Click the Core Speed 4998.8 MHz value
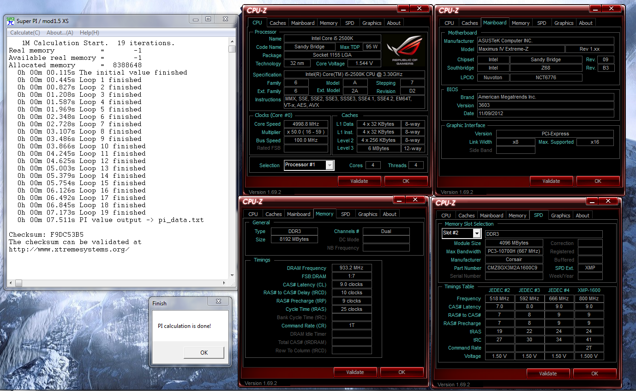The width and height of the screenshot is (636, 391). click(x=306, y=124)
